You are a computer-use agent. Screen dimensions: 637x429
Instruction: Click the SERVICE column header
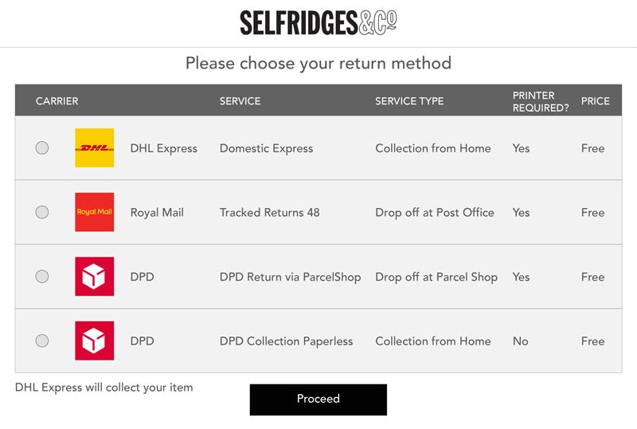[x=240, y=101]
